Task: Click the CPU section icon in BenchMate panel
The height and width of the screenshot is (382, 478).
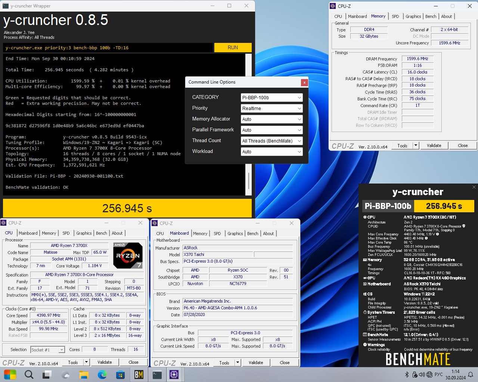Action: point(365,217)
